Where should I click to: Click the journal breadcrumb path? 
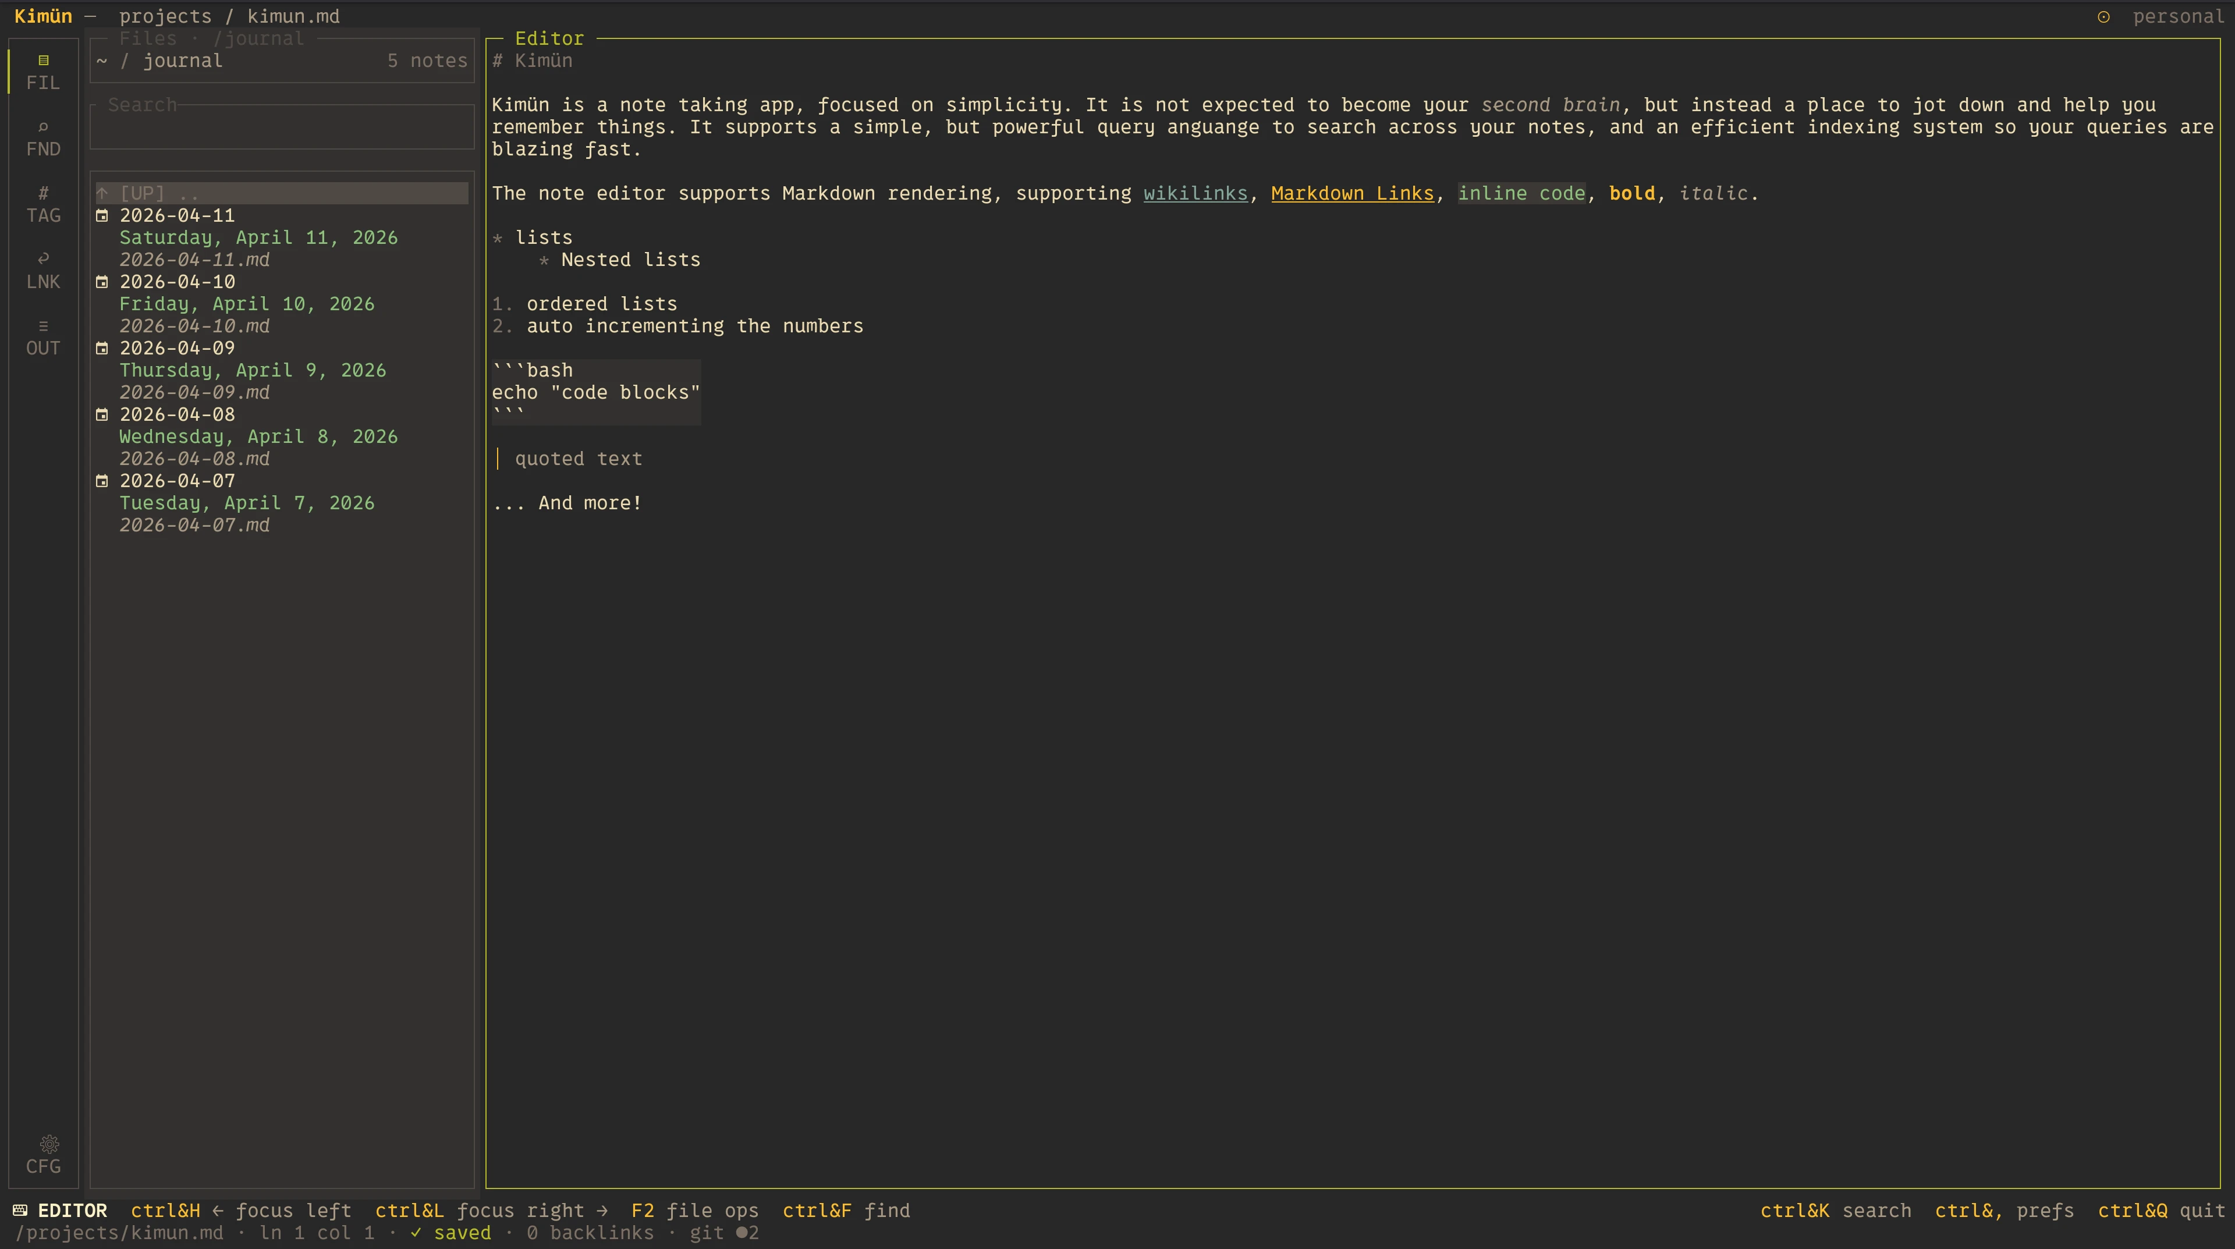click(x=183, y=61)
